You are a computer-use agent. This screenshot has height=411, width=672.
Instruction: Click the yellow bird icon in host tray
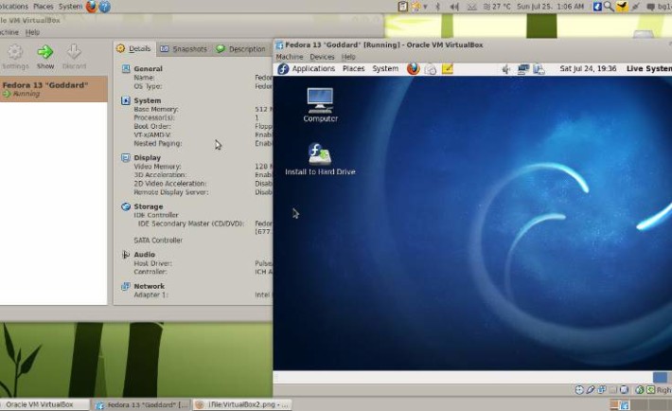(x=622, y=6)
